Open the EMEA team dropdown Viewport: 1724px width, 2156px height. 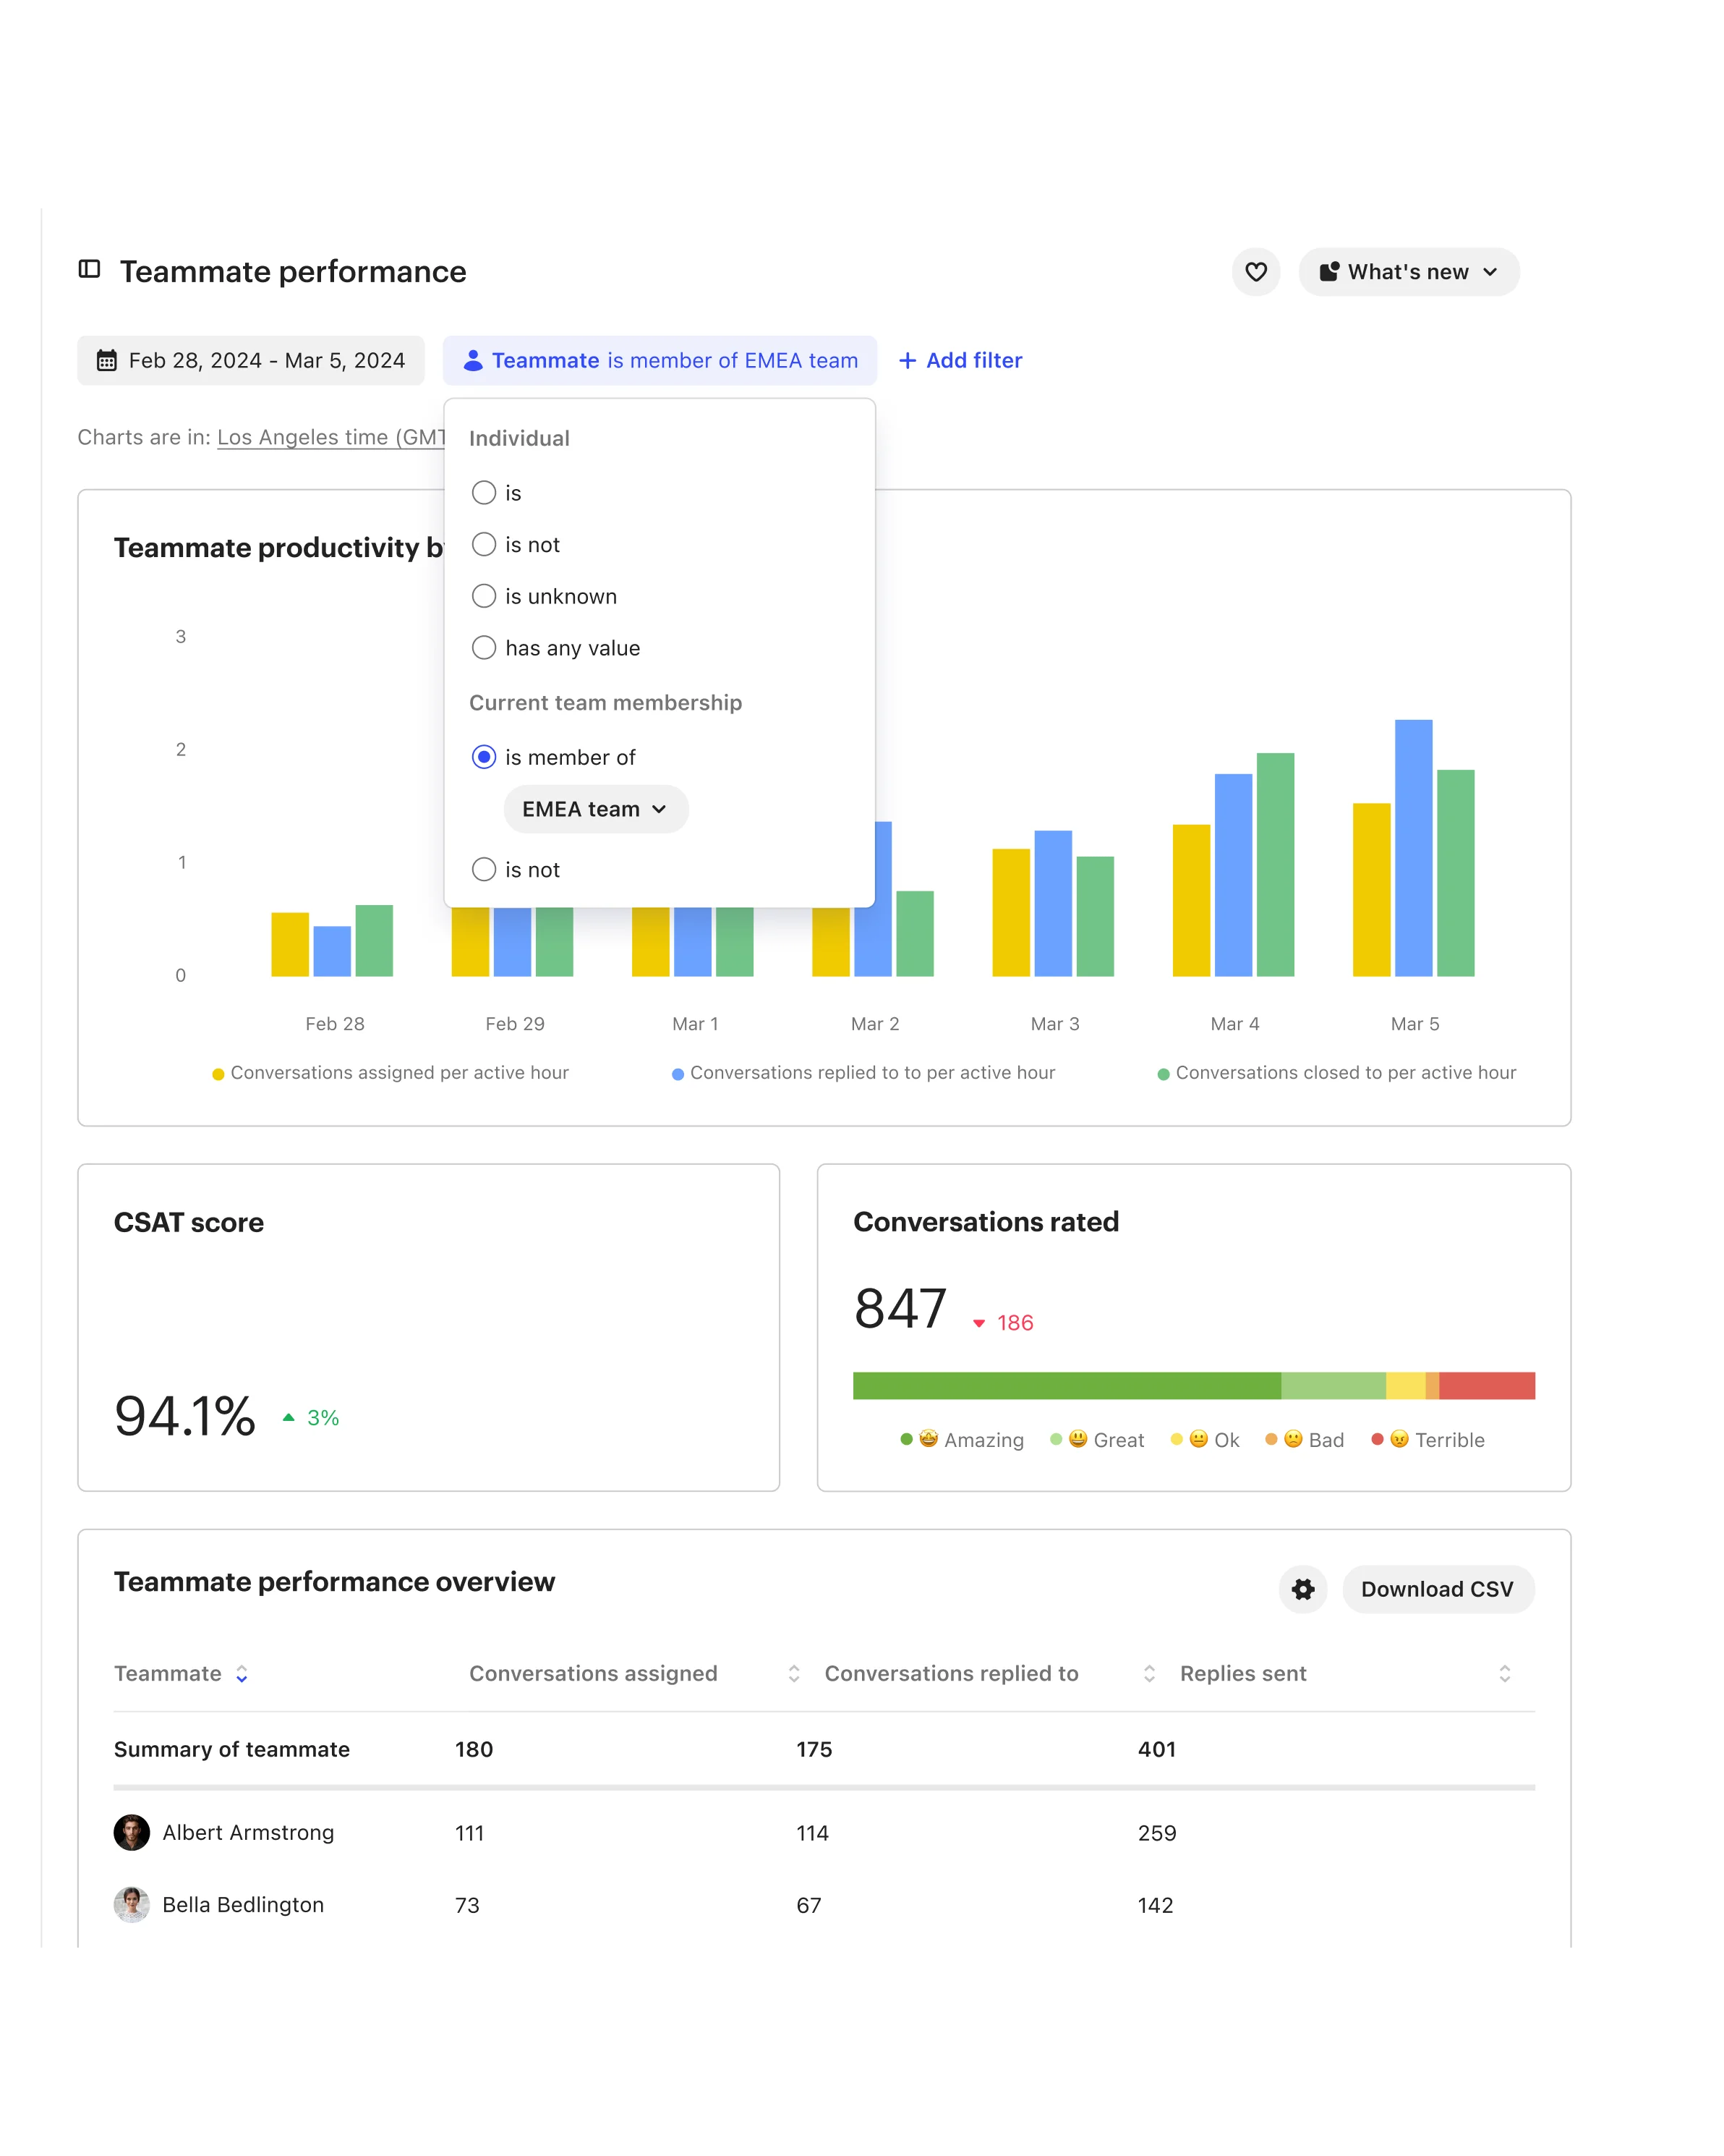click(x=596, y=809)
